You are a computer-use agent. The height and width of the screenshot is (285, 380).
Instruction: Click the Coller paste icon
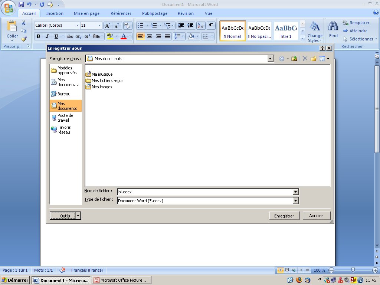(12, 26)
